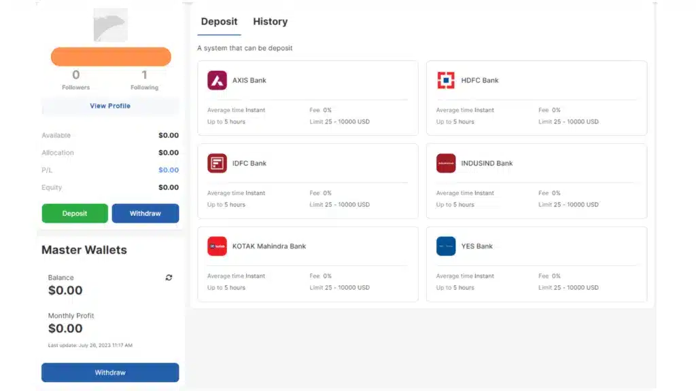Click the orange username bar
Viewport: 696px width, 391px height.
tap(111, 57)
